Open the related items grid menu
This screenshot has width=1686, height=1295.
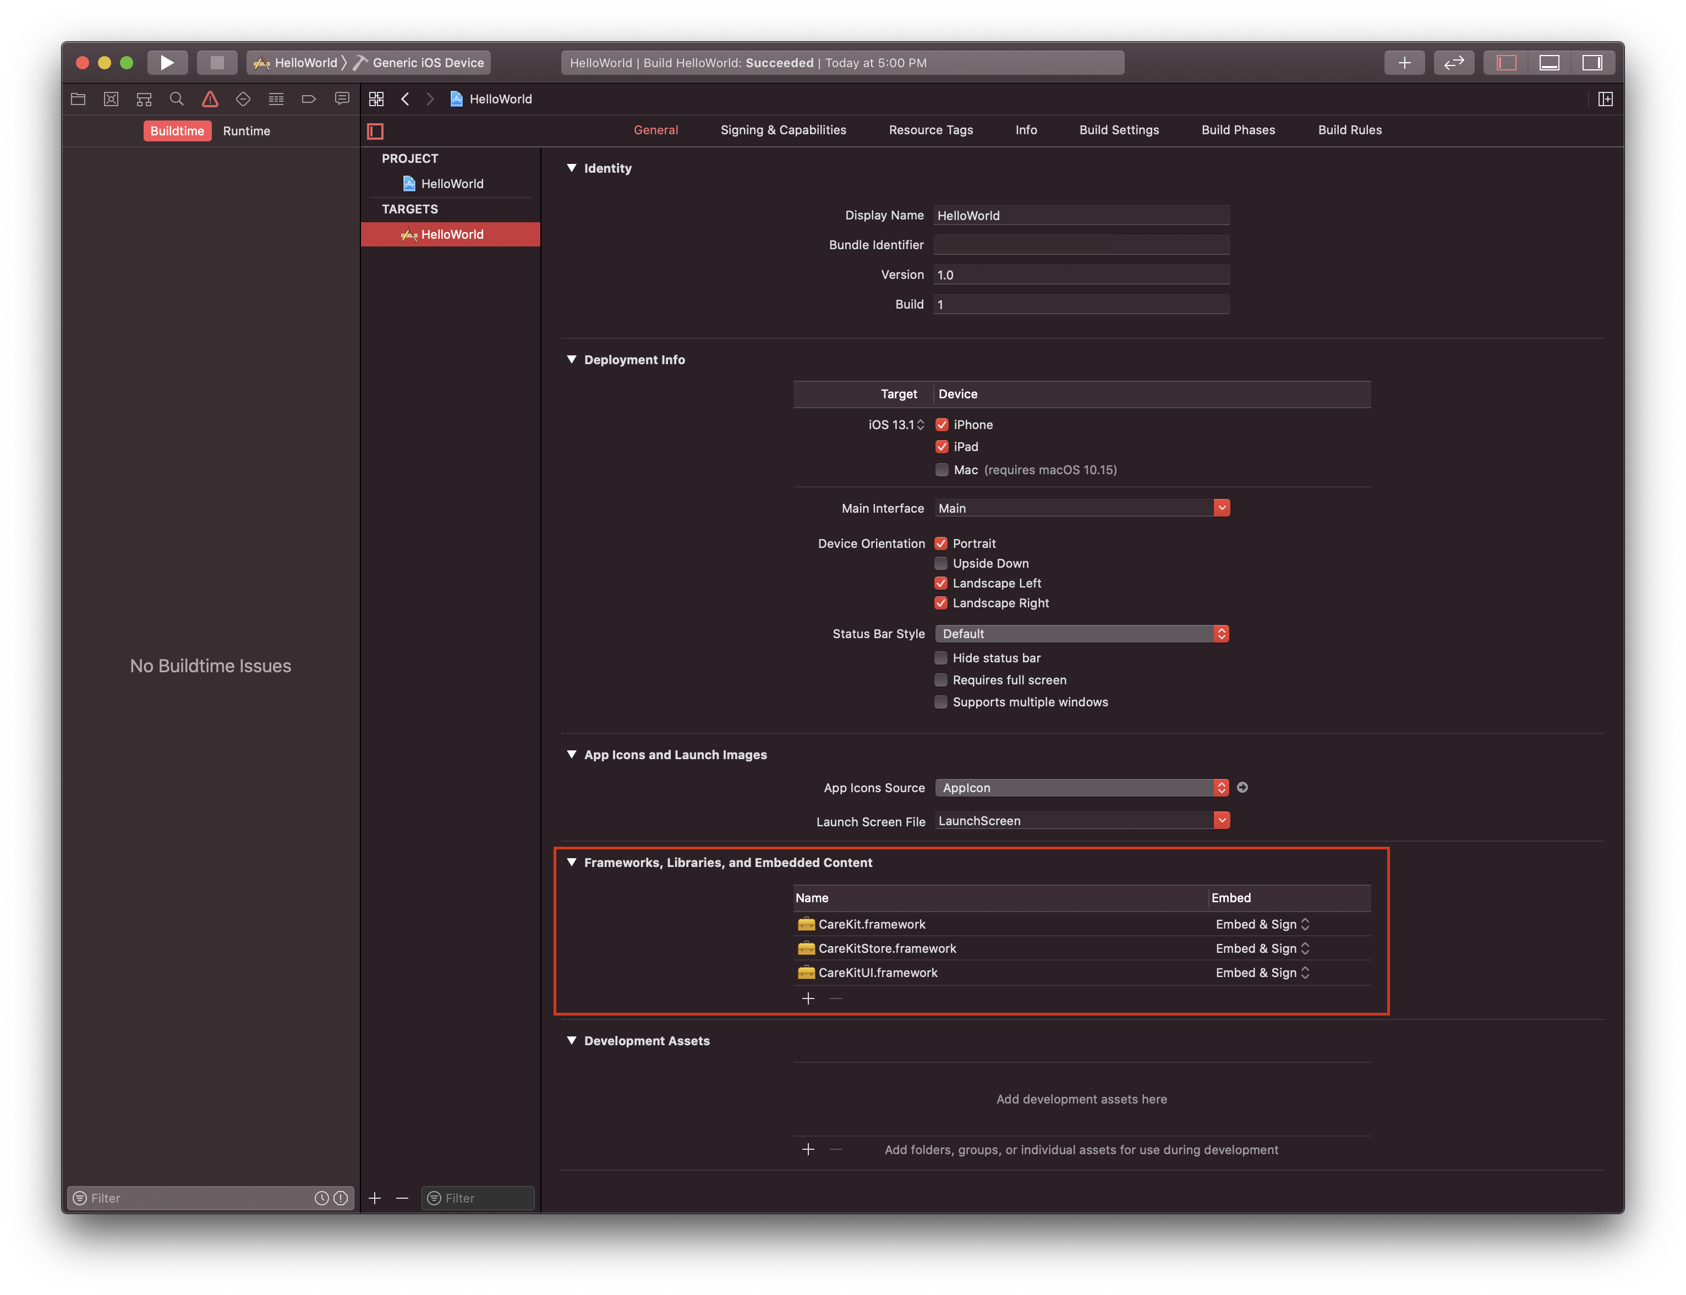(376, 98)
